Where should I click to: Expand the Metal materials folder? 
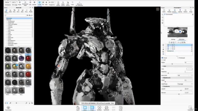[x=7, y=39]
